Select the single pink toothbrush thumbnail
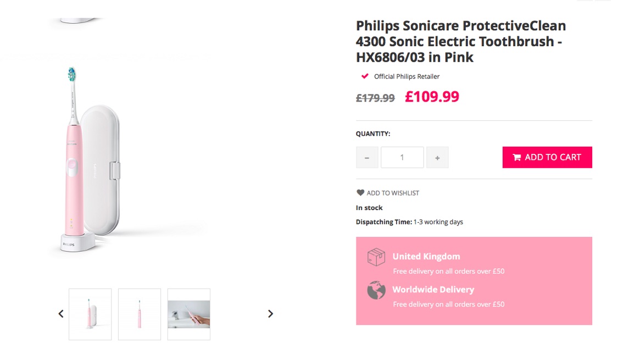The height and width of the screenshot is (354, 618). [140, 314]
